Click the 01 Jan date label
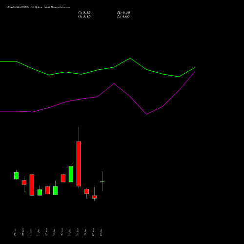Viewport: 244px width, 244px height. click(x=39, y=232)
